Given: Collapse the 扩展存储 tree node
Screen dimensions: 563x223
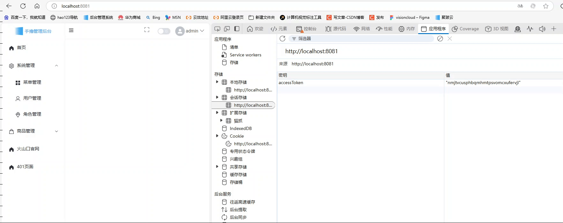Looking at the screenshot, I should tap(217, 112).
